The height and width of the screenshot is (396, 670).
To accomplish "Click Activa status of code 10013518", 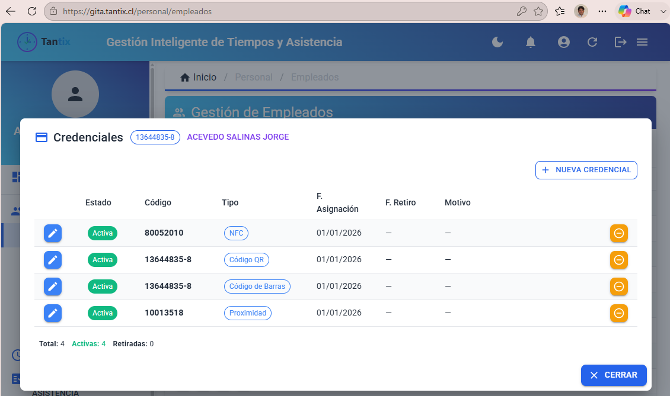I will click(103, 313).
